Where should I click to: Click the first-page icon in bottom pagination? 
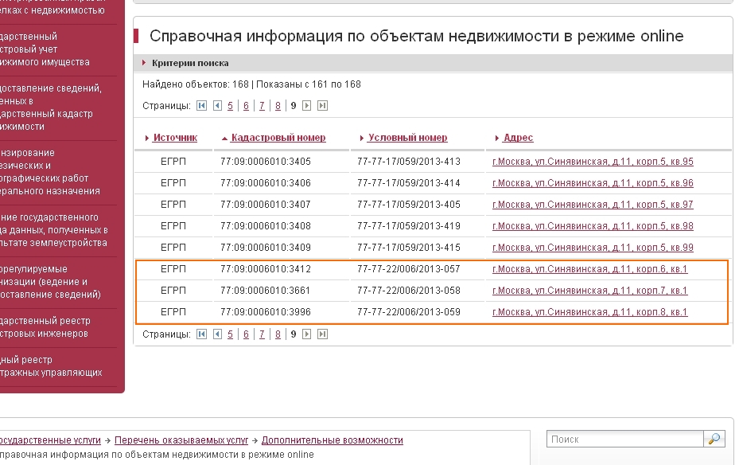pos(202,334)
